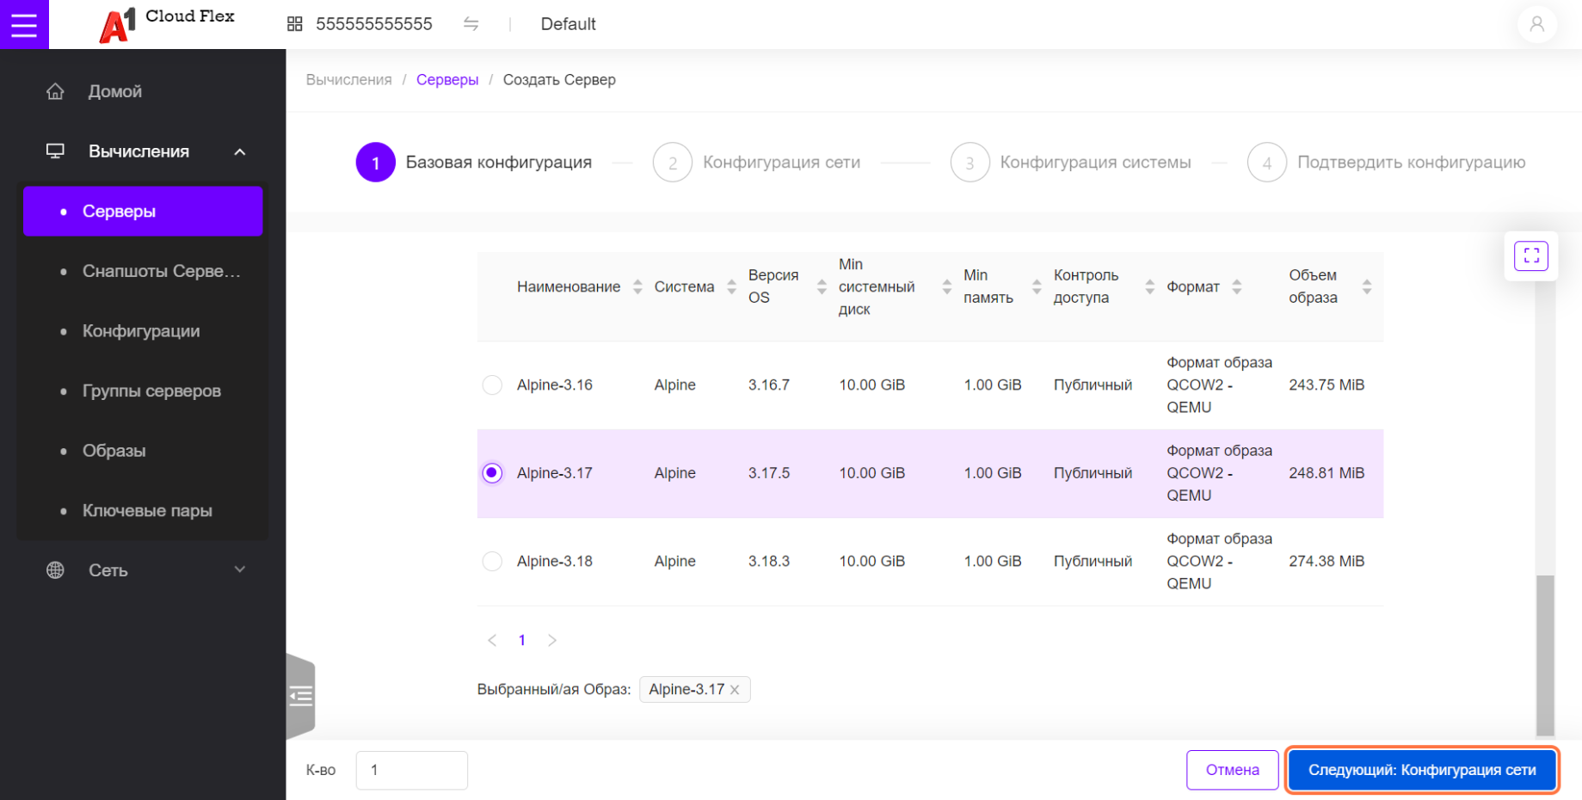Open Снапшоты Серверов in sidebar
Viewport: 1582px width, 800px height.
(143, 271)
